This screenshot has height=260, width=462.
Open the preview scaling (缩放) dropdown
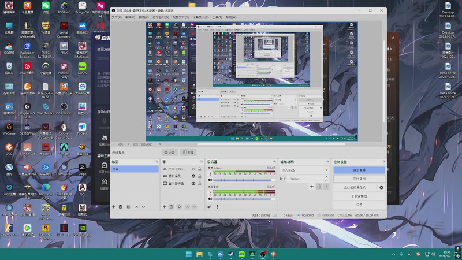pyautogui.click(x=144, y=144)
